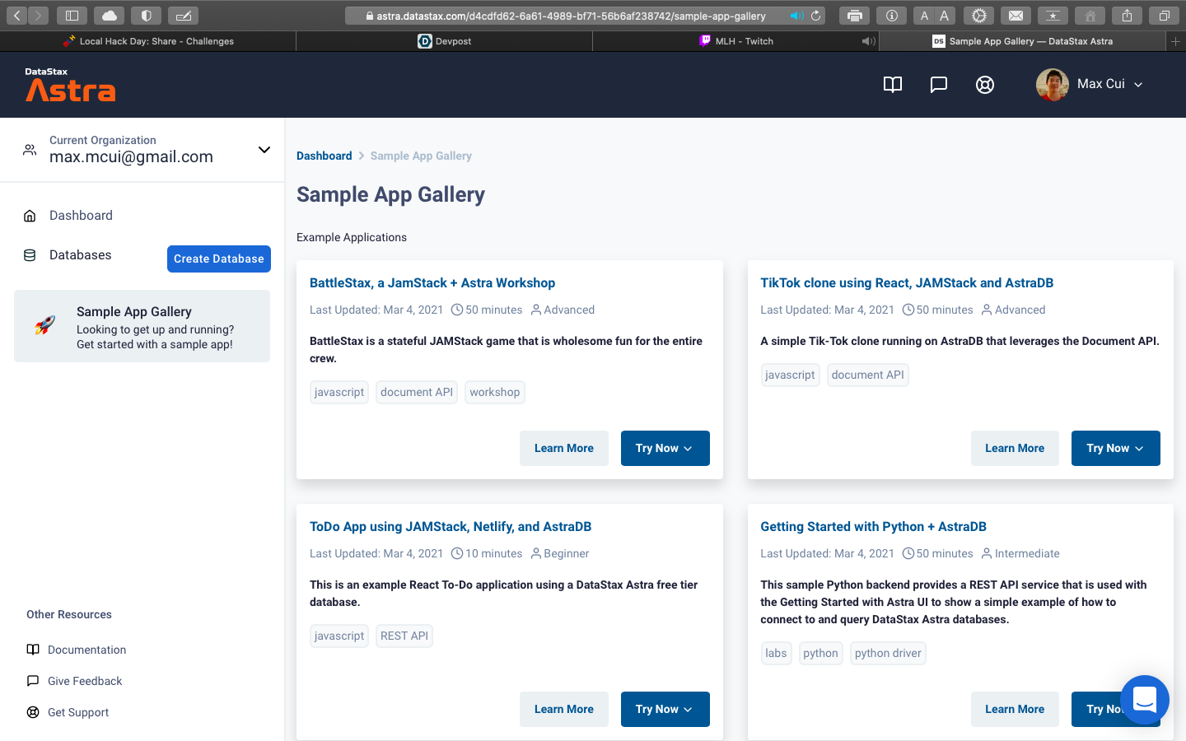Select the labs tag on Python card
Image resolution: width=1186 pixels, height=741 pixels.
point(776,653)
